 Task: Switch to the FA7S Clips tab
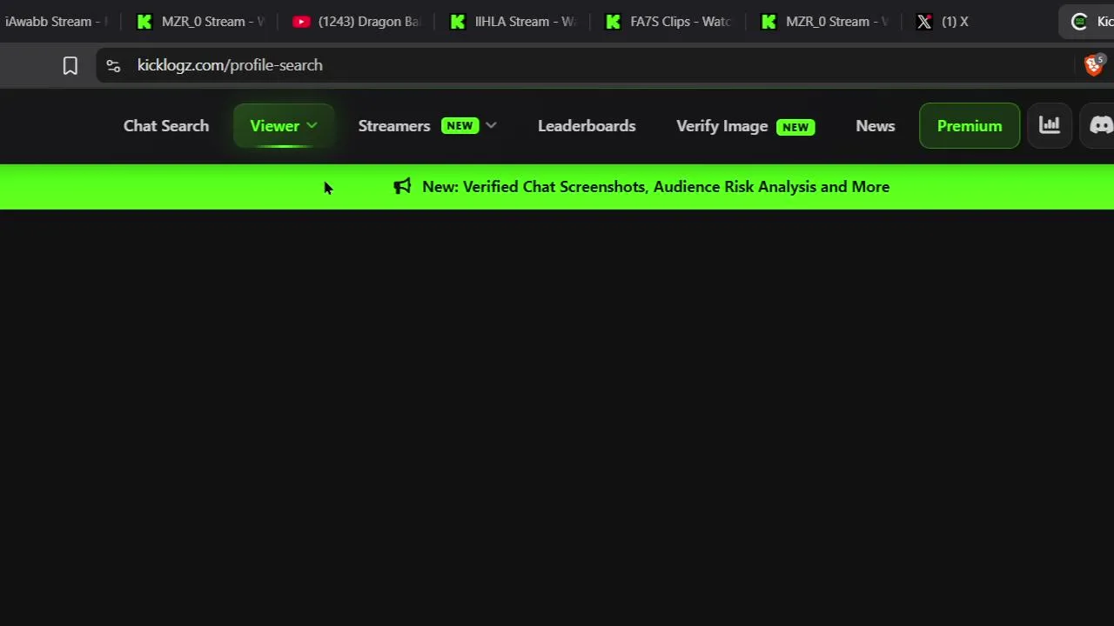668,22
